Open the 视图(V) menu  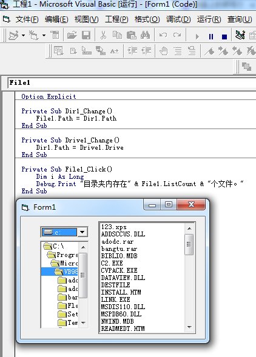coord(86,19)
